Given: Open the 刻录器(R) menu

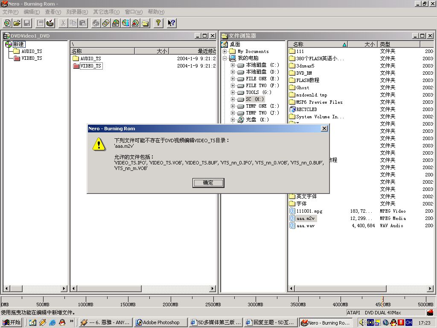Looking at the screenshot, I should point(77,12).
